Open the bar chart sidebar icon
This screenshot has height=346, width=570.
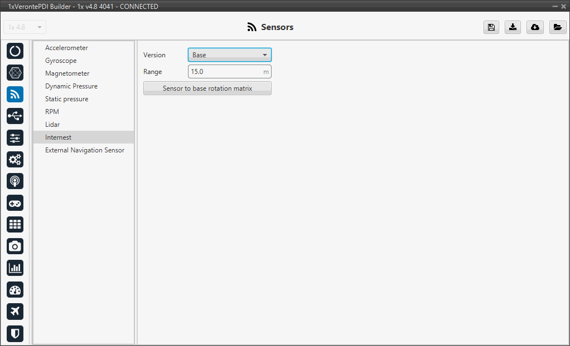15,268
